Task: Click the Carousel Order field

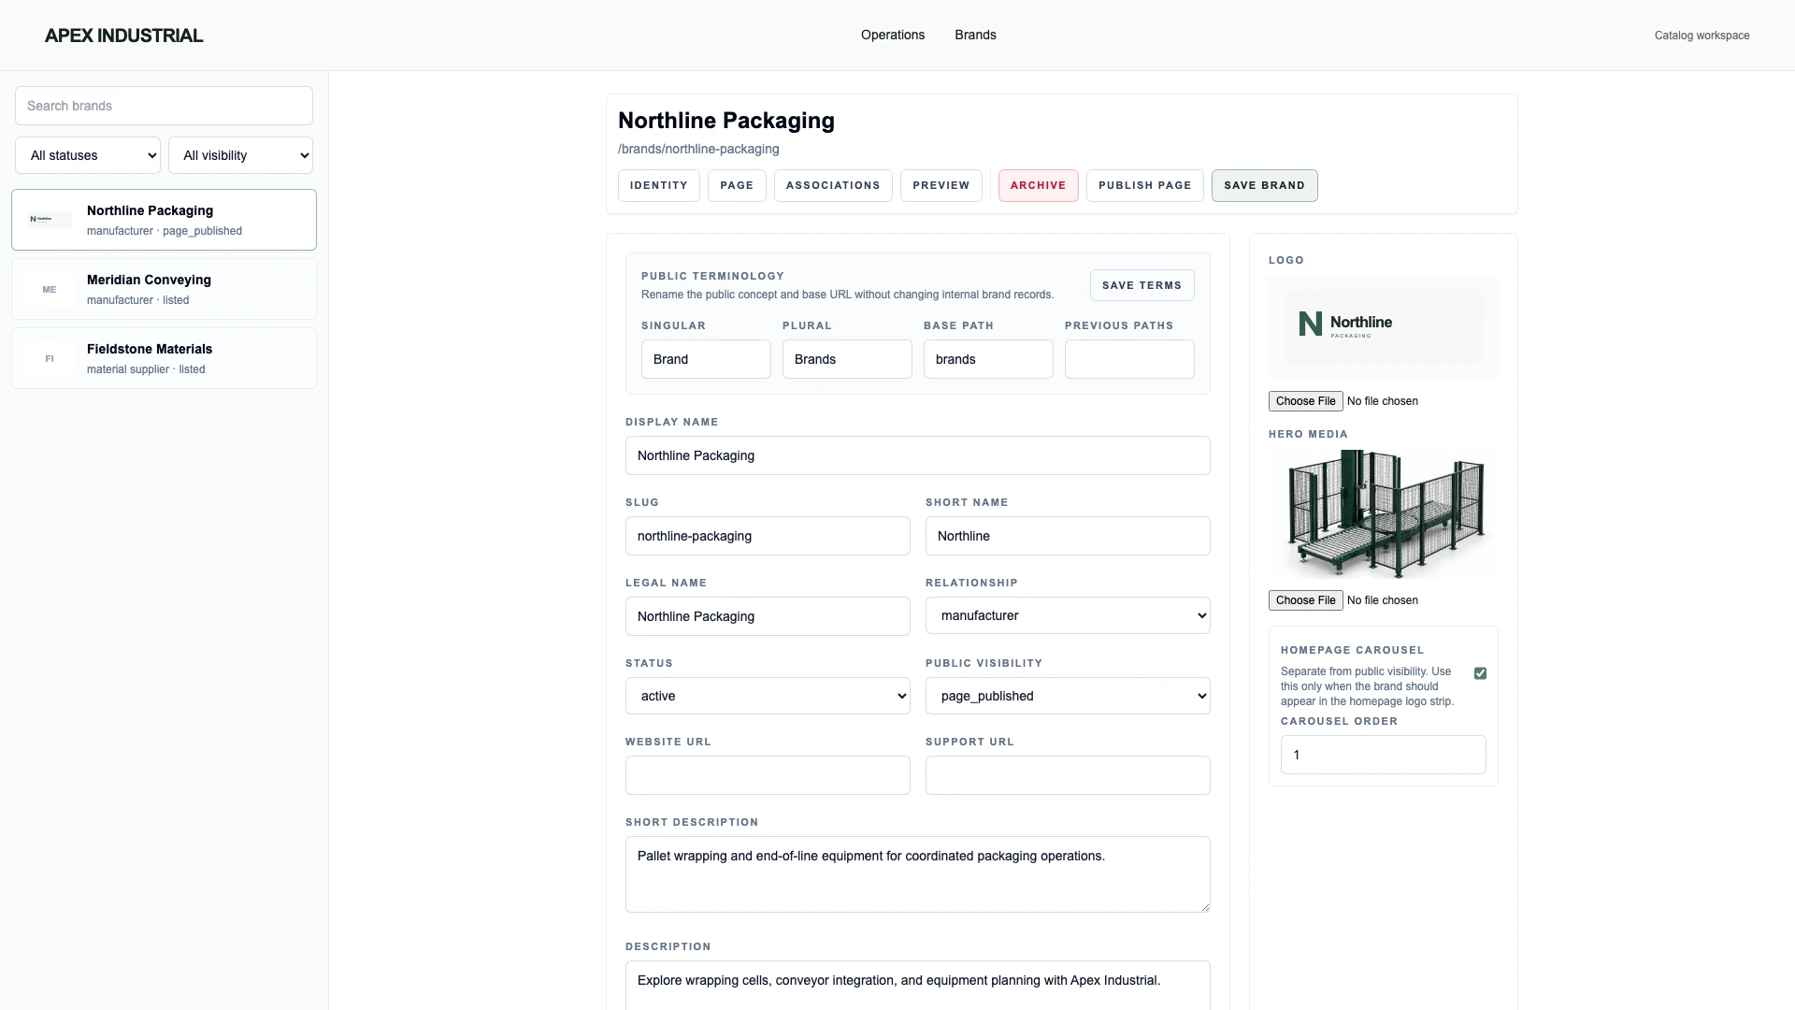Action: (x=1383, y=755)
